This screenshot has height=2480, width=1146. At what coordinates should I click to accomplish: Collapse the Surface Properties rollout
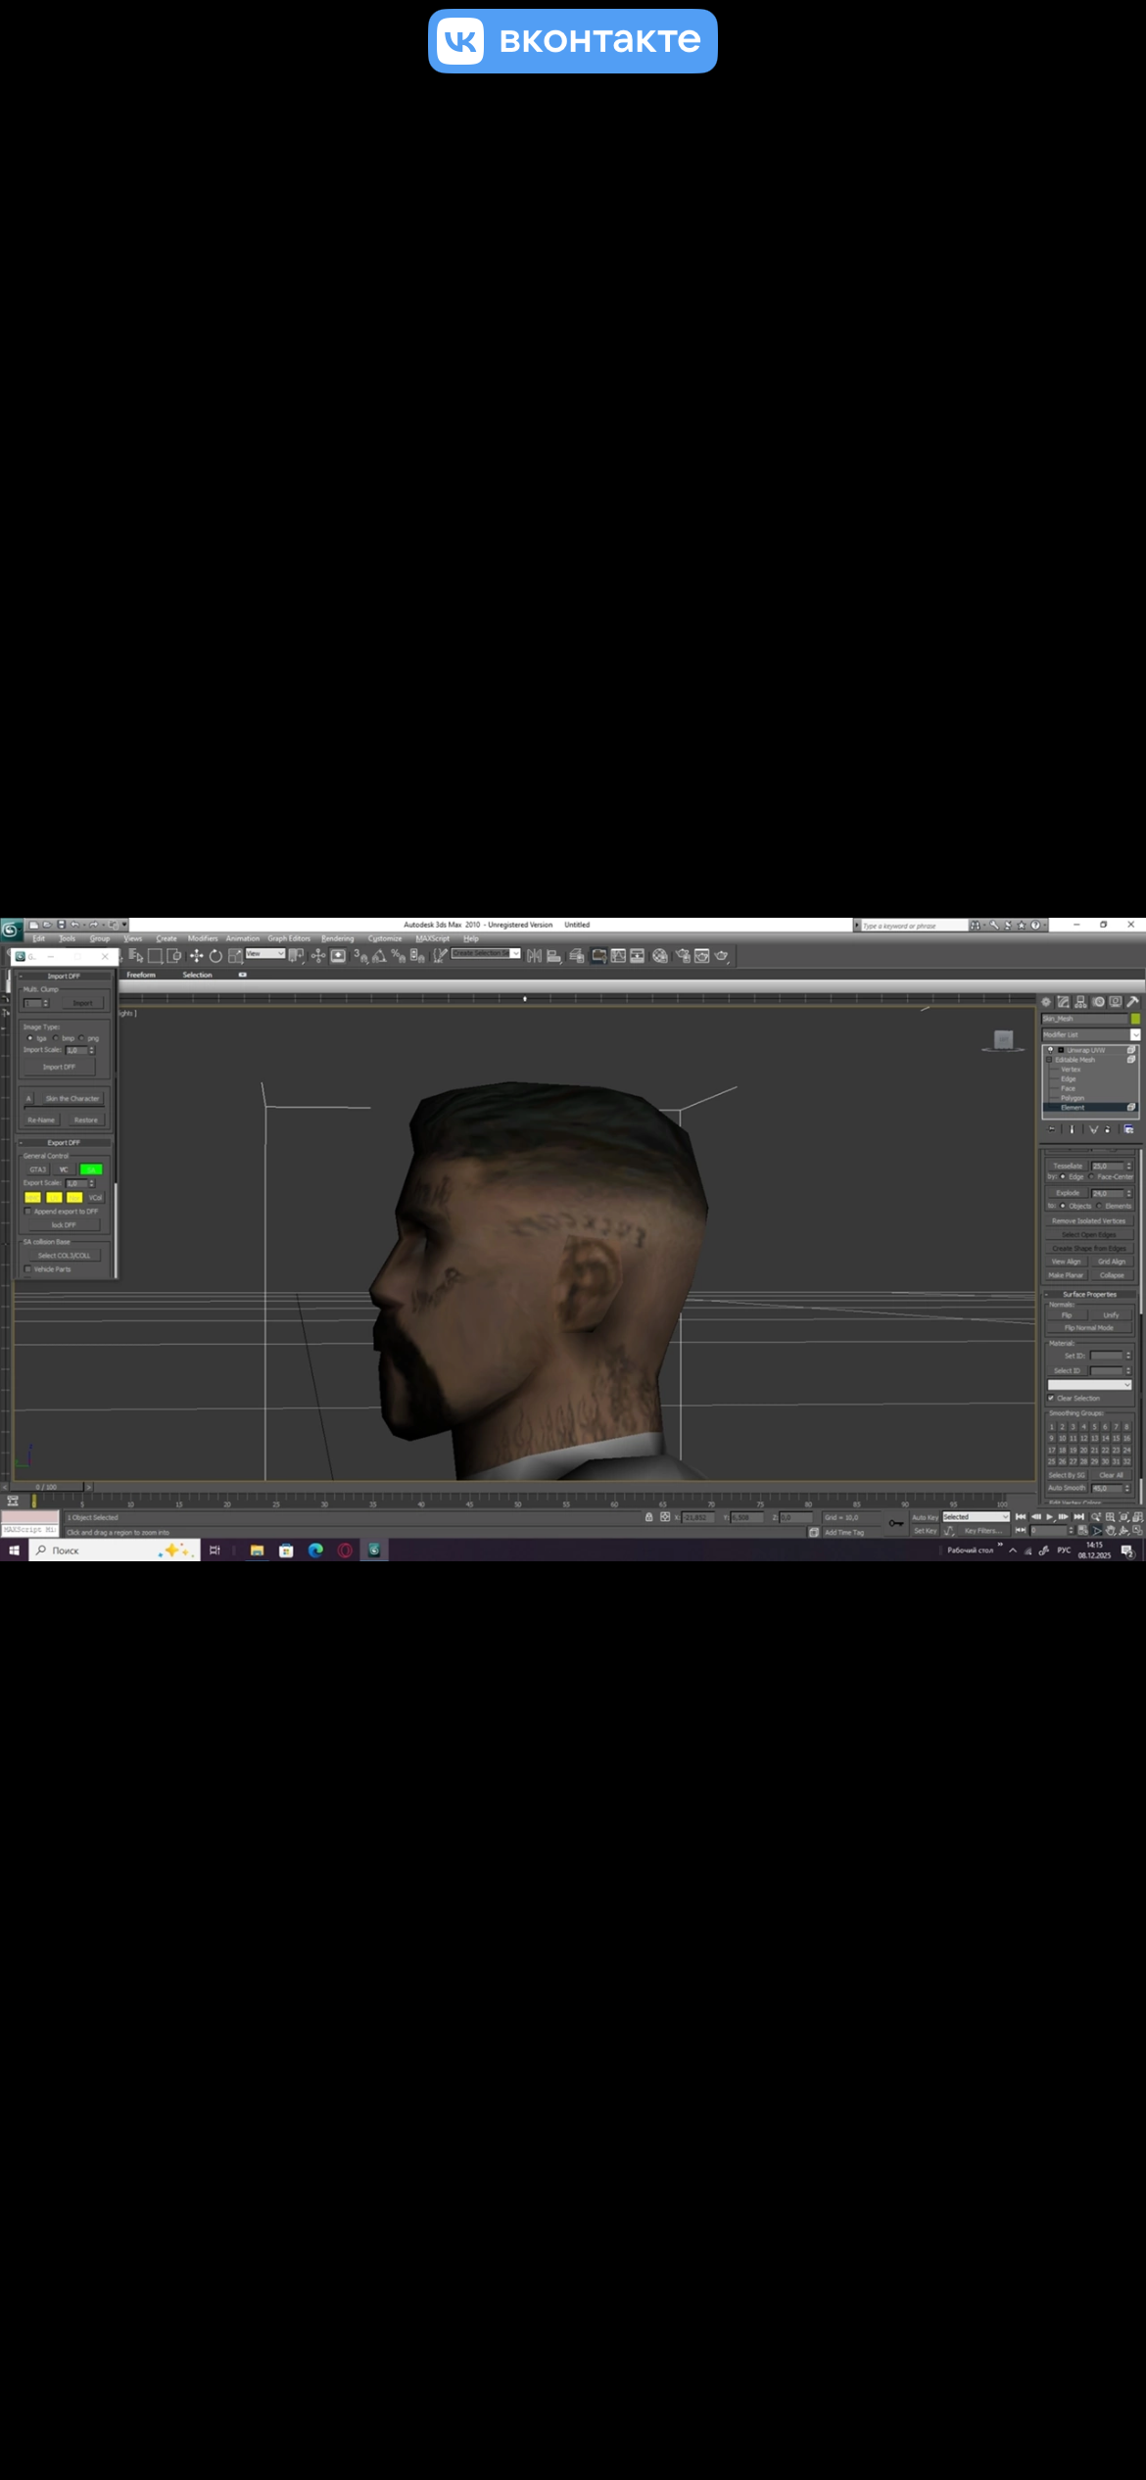pyautogui.click(x=1088, y=1294)
